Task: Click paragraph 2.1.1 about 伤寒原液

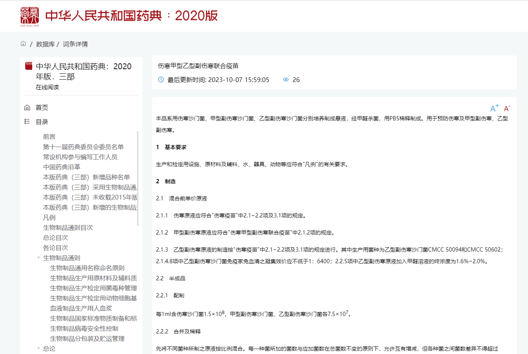Action: [x=232, y=215]
